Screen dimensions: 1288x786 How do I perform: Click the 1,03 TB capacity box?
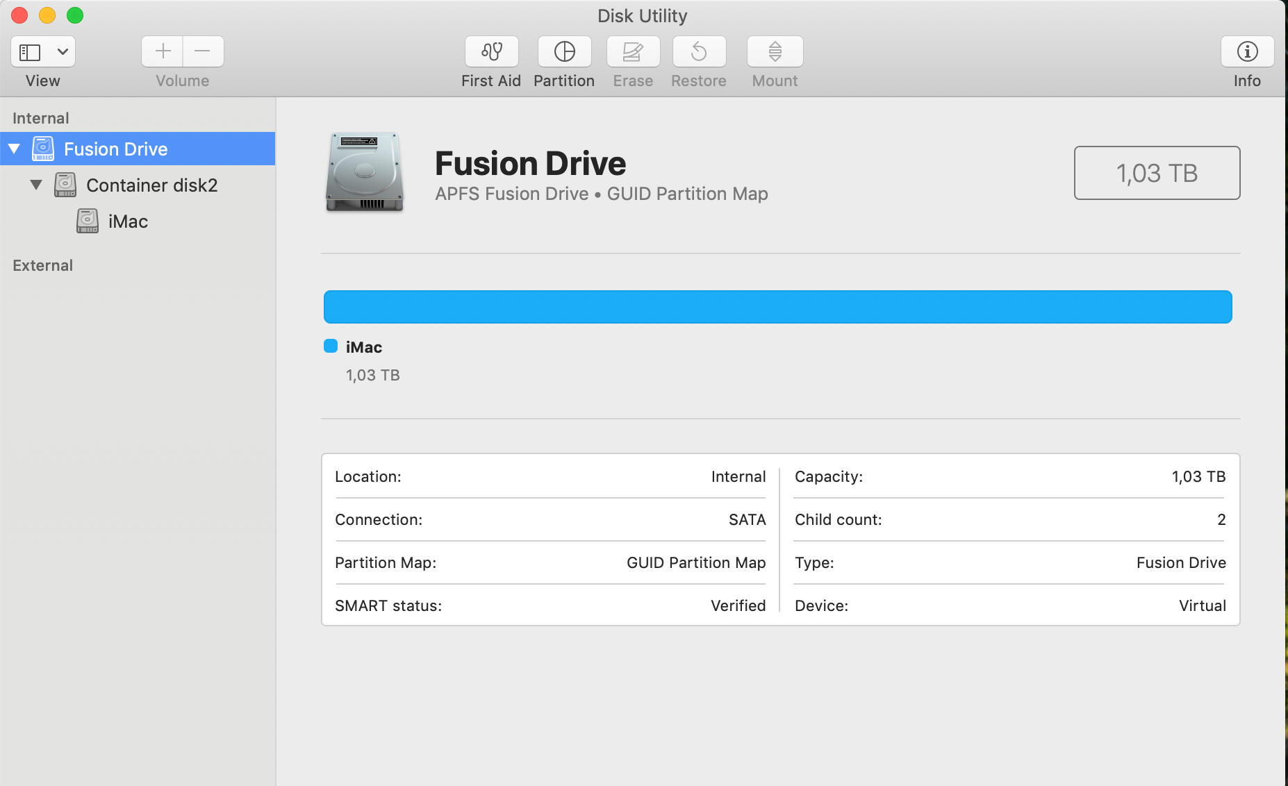click(1157, 173)
